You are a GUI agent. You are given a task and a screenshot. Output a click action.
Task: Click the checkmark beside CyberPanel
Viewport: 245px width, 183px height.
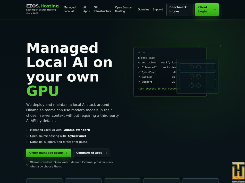(x=139, y=72)
